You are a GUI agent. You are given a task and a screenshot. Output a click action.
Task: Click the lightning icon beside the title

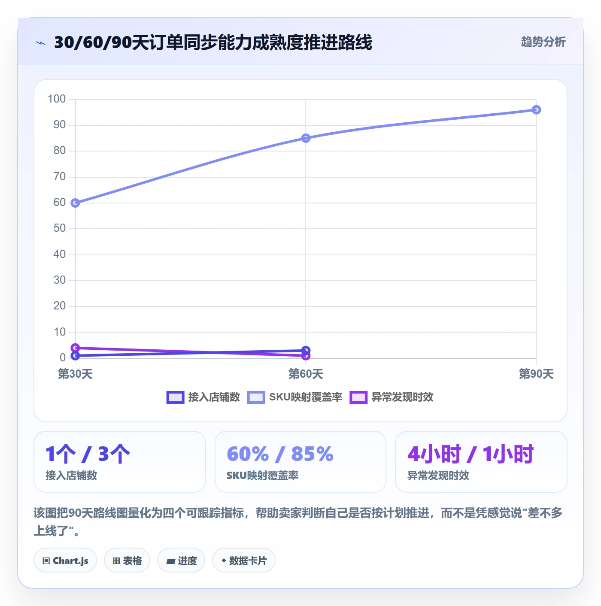41,43
